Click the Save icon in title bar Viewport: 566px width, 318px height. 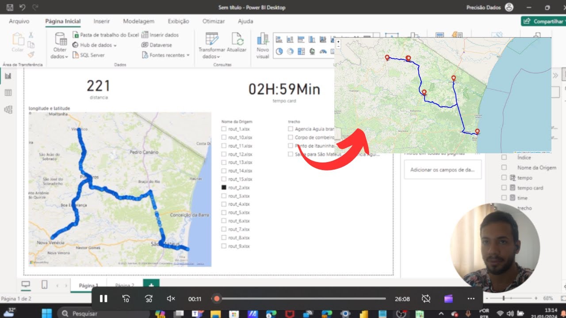coord(10,8)
